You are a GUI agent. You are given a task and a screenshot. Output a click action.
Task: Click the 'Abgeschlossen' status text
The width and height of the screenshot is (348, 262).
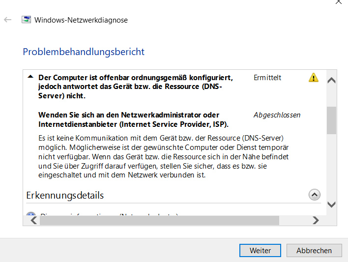point(277,115)
